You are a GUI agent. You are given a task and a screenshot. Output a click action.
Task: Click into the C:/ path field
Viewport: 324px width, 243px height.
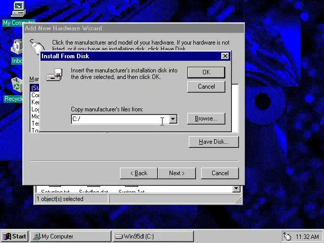coord(120,119)
